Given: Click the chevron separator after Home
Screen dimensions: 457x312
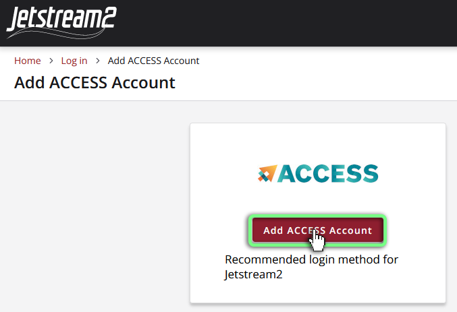Looking at the screenshot, I should (x=51, y=61).
